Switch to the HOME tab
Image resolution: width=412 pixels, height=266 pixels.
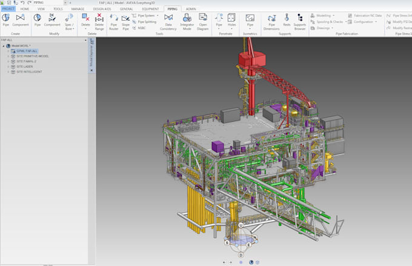pos(25,8)
